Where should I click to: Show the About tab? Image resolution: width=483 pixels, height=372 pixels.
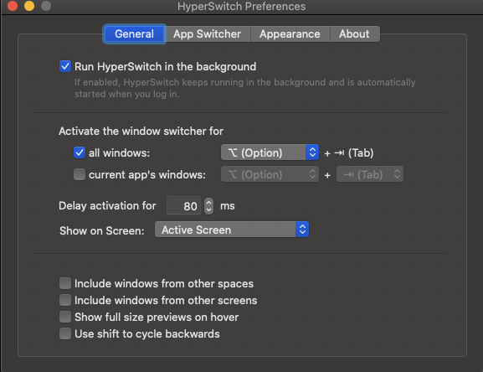pos(355,34)
